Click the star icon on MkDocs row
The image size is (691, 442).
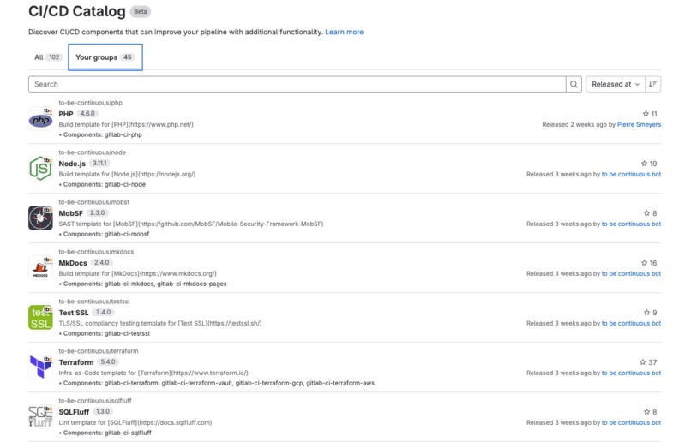(645, 263)
